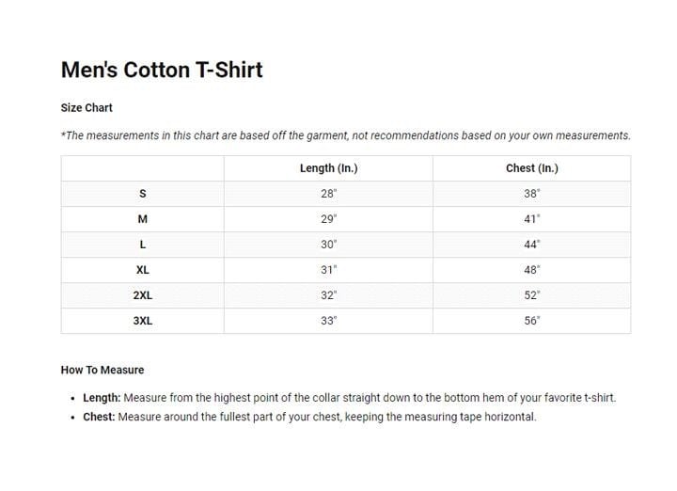Click the How To Measure heading
This screenshot has height=491, width=677.
point(102,371)
